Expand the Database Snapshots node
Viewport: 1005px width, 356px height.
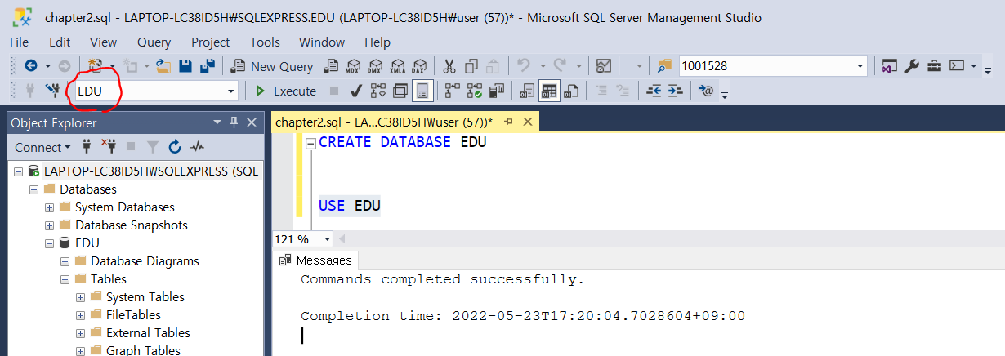tap(49, 225)
